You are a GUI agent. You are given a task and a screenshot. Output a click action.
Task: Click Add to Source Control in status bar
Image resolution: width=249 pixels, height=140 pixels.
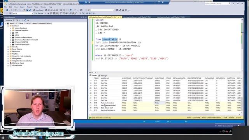tap(225, 126)
